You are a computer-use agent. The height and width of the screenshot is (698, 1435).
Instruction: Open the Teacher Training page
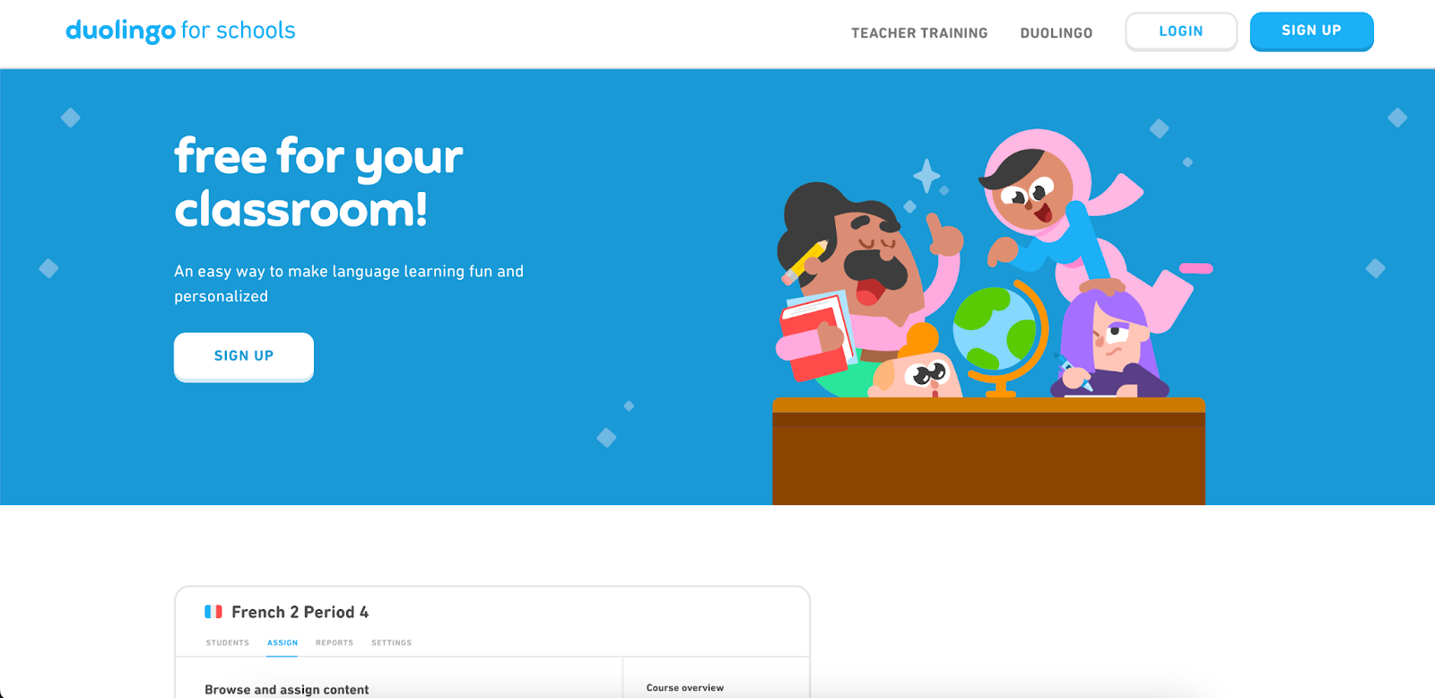pos(919,33)
